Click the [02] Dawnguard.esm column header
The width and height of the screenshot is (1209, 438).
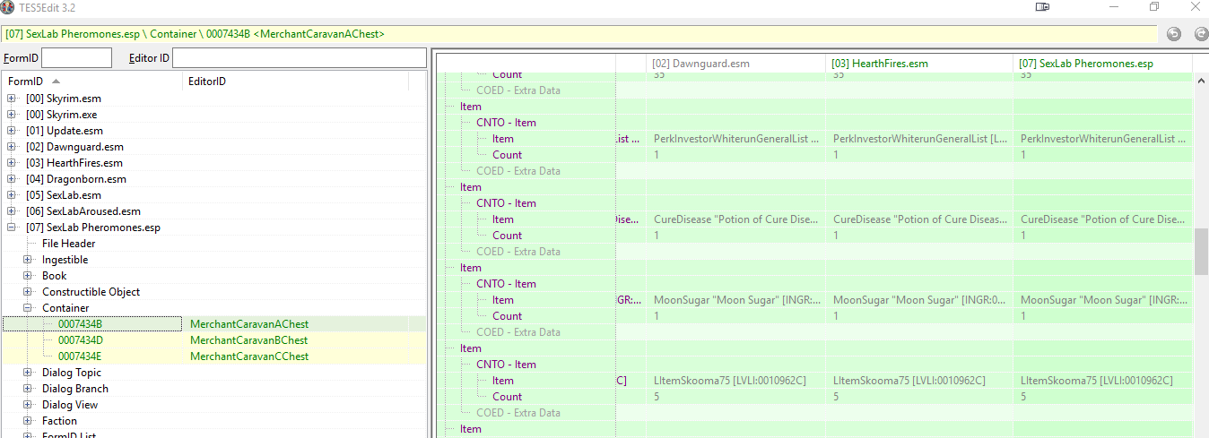[x=735, y=64]
